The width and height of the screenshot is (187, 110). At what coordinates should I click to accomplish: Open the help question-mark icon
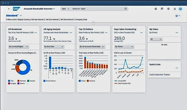coord(168,9)
